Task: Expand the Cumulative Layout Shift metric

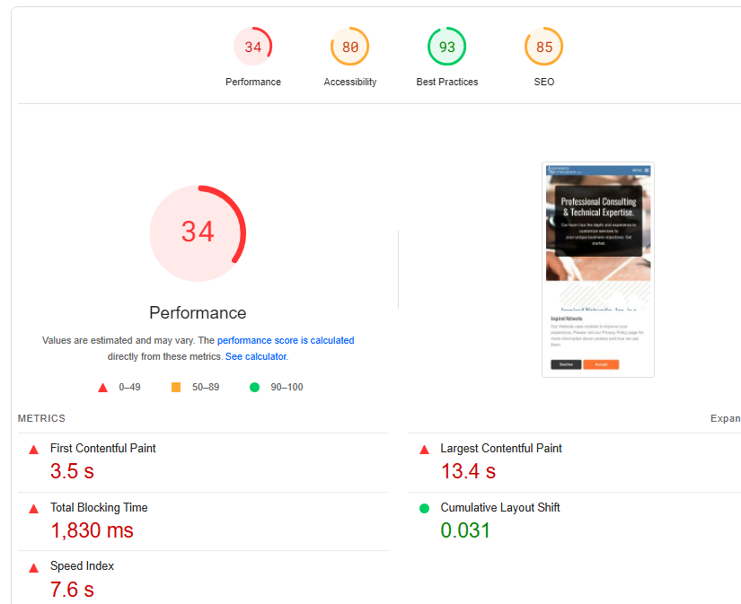Action: [574, 521]
